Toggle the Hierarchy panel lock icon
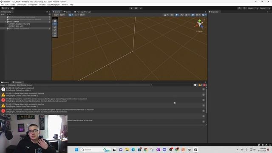 coord(47,12)
